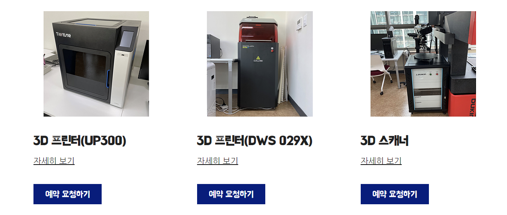Screen dimensions: 507x215
Task: Click the dark front door of the UP300
Action: point(83,73)
